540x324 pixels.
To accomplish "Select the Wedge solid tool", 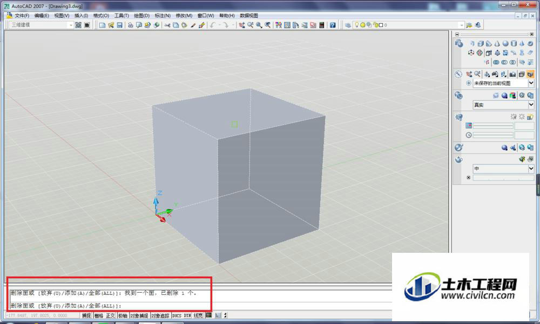I will click(x=489, y=44).
